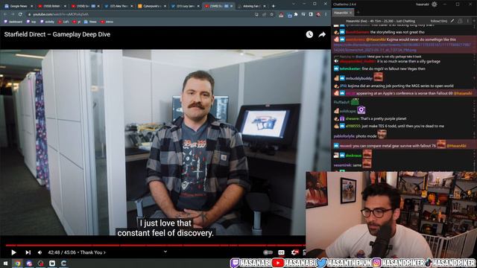The width and height of the screenshot is (477, 268).
Task: Open the Discord attachment link in chat
Action: (402, 47)
